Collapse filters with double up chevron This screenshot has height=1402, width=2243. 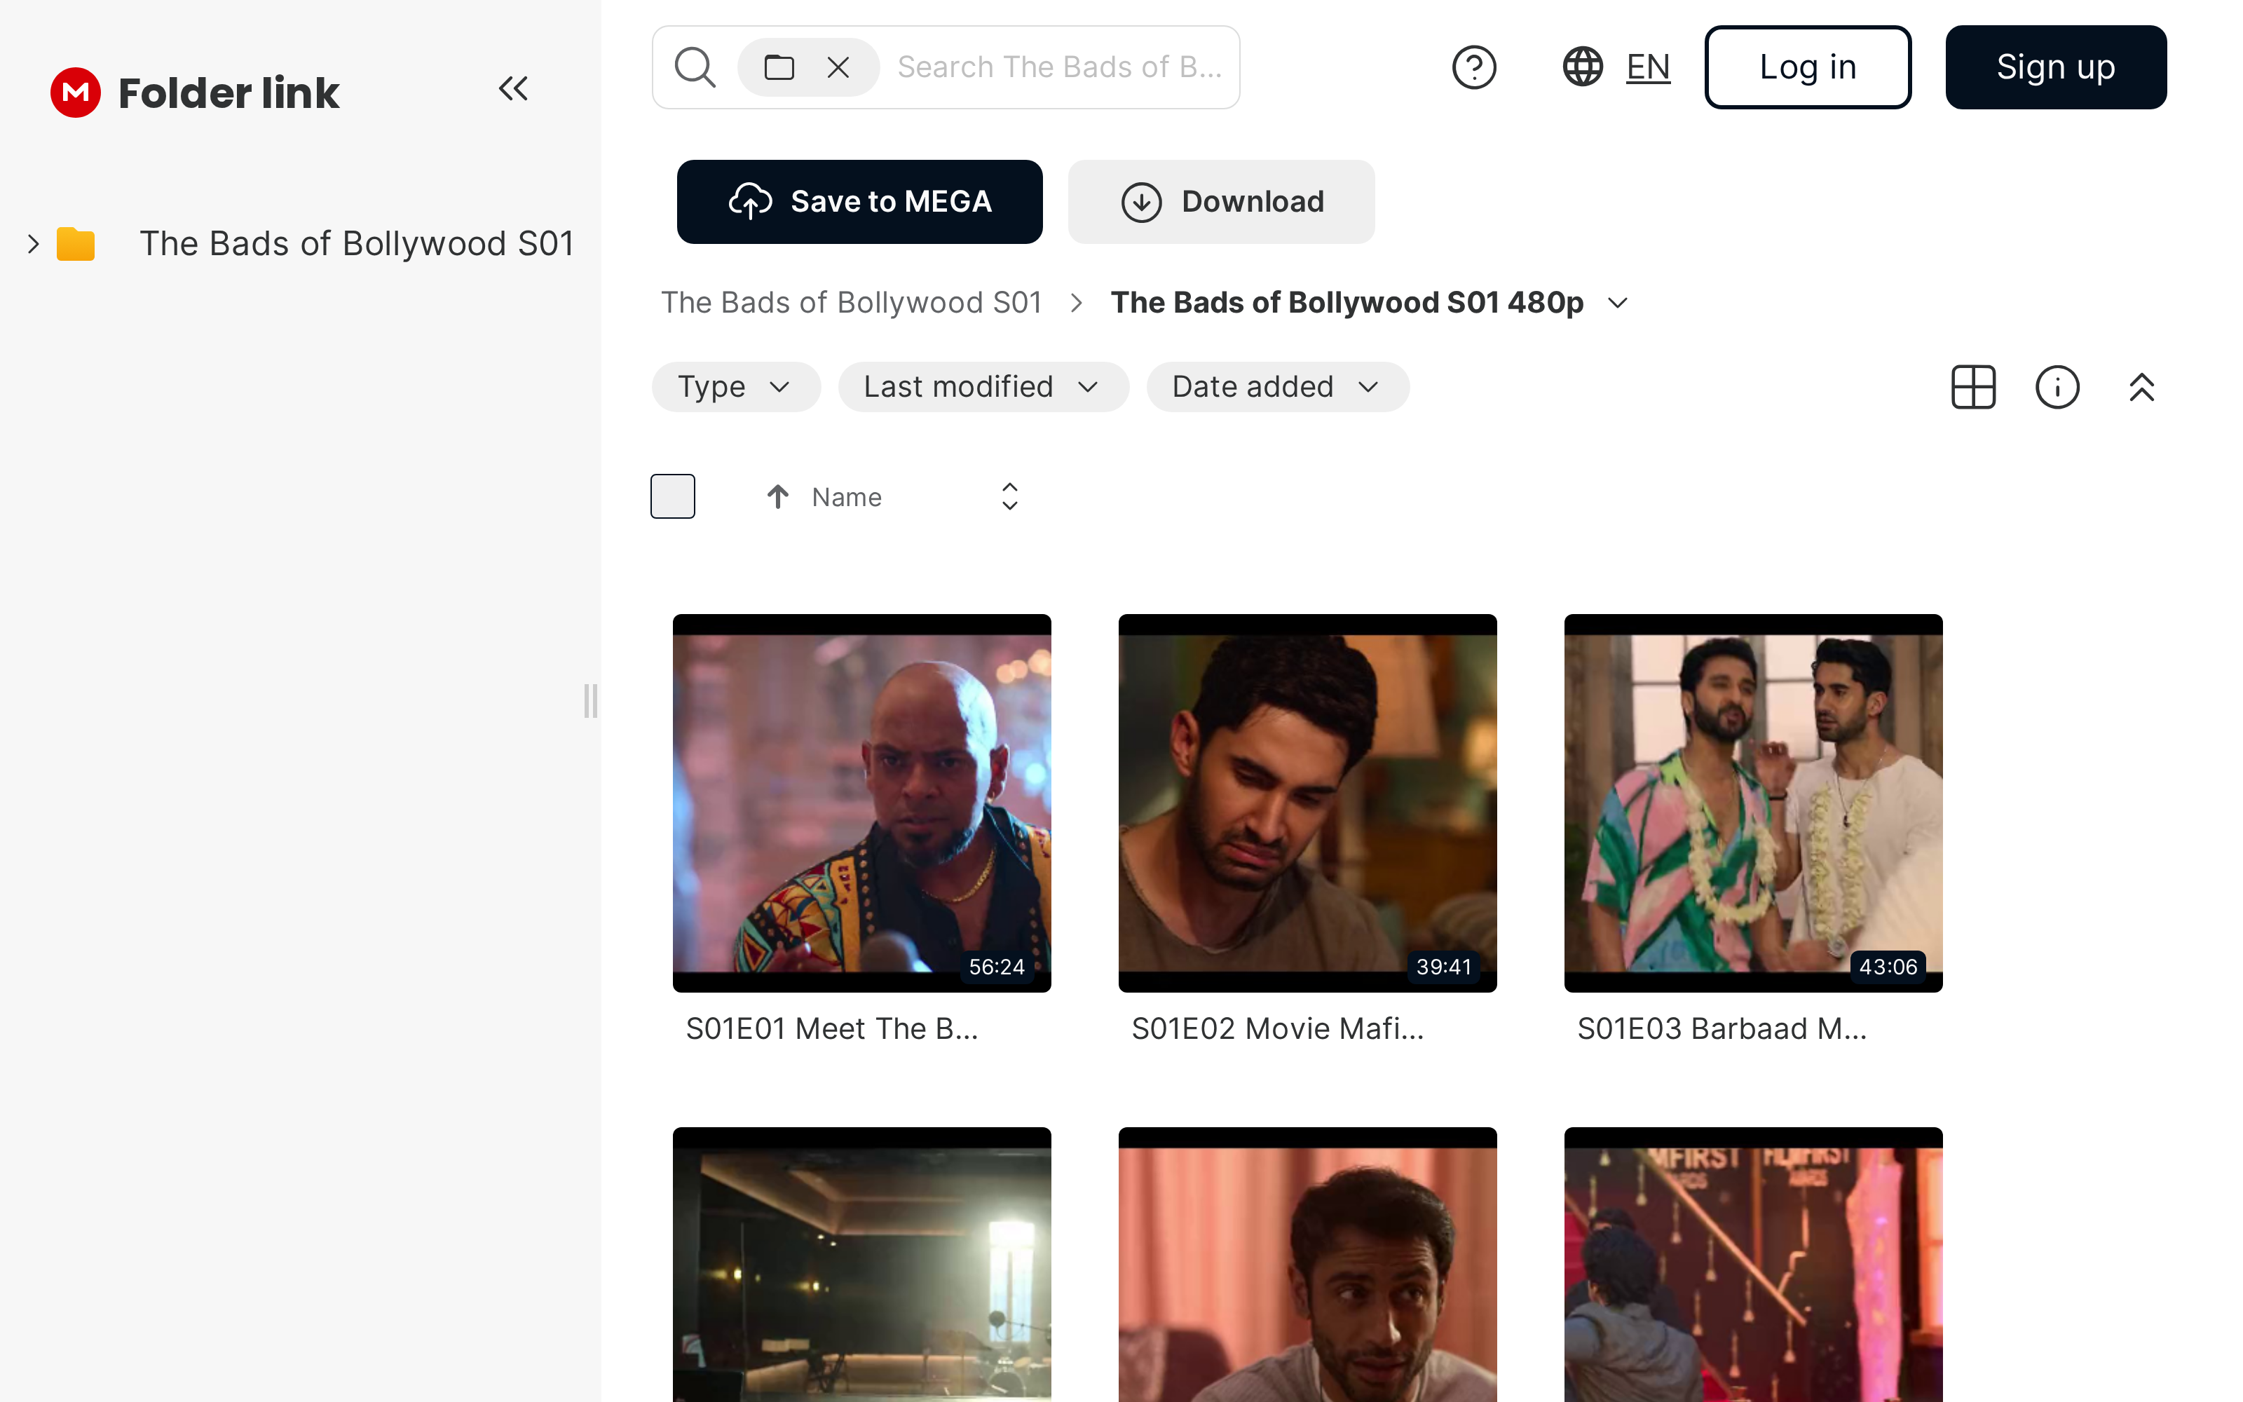pos(2141,387)
